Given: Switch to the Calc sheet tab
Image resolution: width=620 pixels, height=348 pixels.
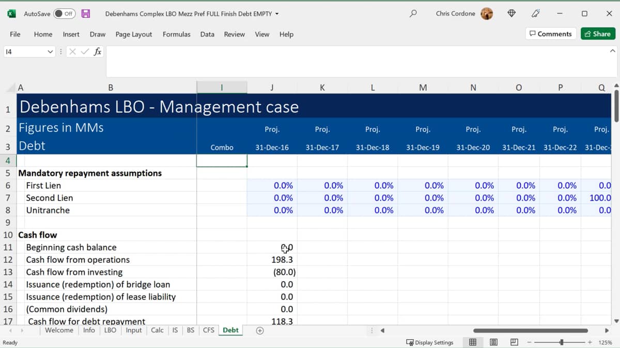Looking at the screenshot, I should (157, 330).
